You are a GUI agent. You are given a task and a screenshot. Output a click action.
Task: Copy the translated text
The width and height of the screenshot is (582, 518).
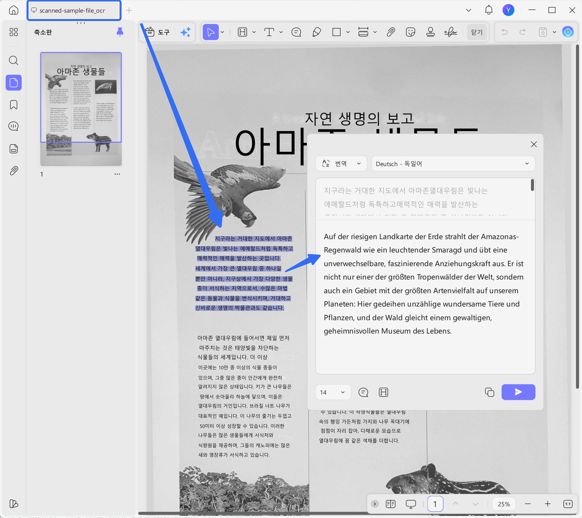489,392
